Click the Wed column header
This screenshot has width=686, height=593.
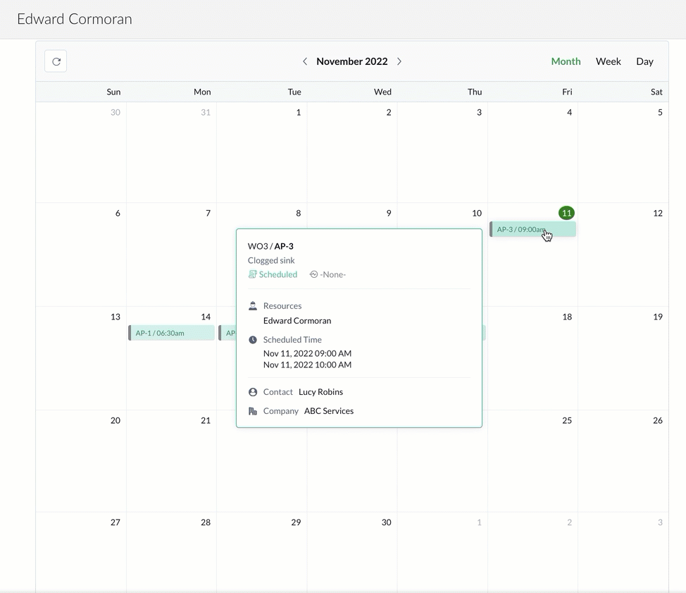(x=382, y=92)
